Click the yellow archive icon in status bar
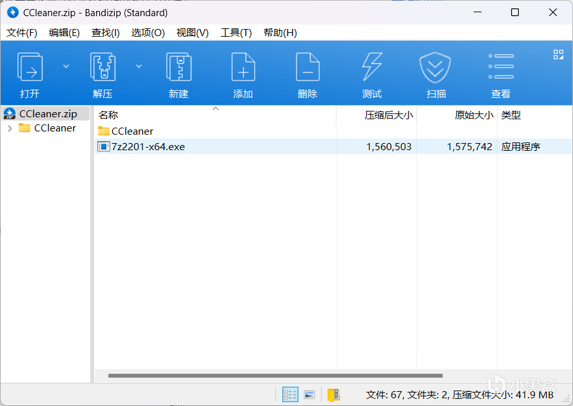The height and width of the screenshot is (406, 573). point(333,395)
